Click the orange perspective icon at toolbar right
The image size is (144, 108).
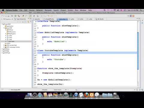coord(133,16)
